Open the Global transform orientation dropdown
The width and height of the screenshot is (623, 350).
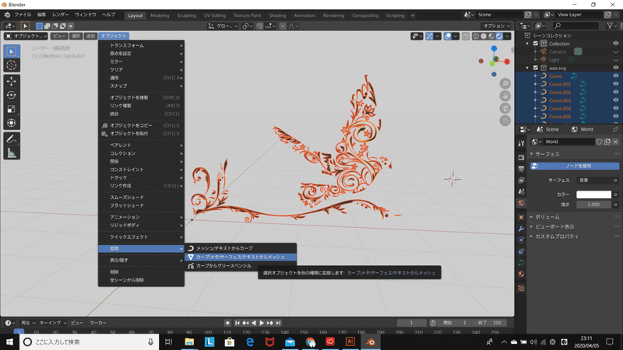(223, 26)
